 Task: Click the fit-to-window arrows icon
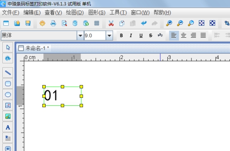(x=201, y=23)
